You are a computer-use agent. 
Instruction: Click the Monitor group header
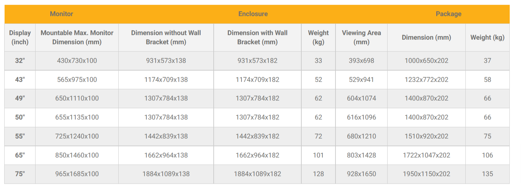pyautogui.click(x=62, y=14)
